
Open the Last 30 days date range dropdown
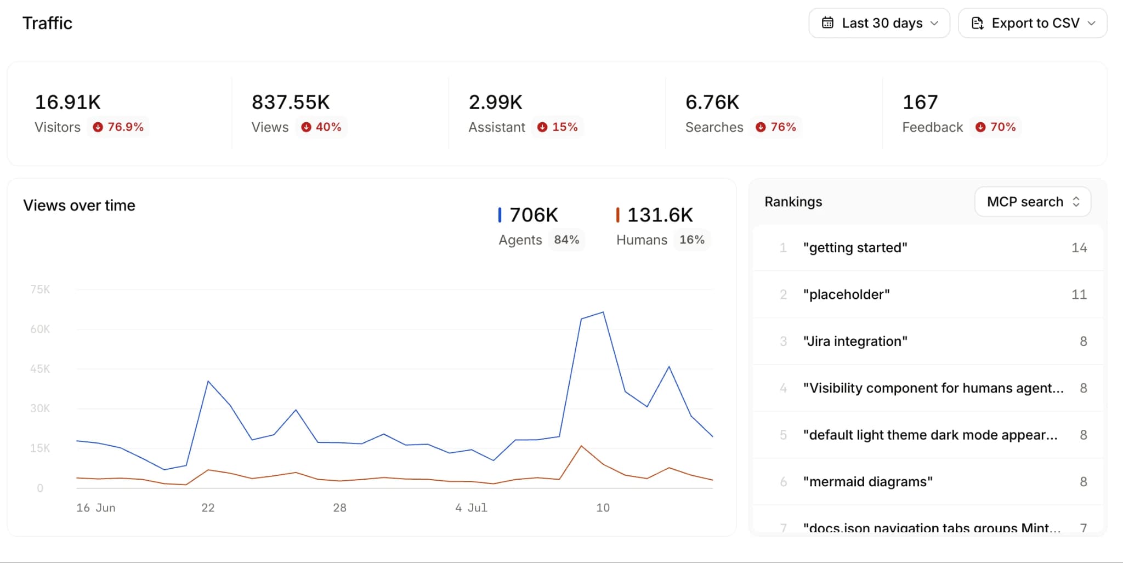879,23
